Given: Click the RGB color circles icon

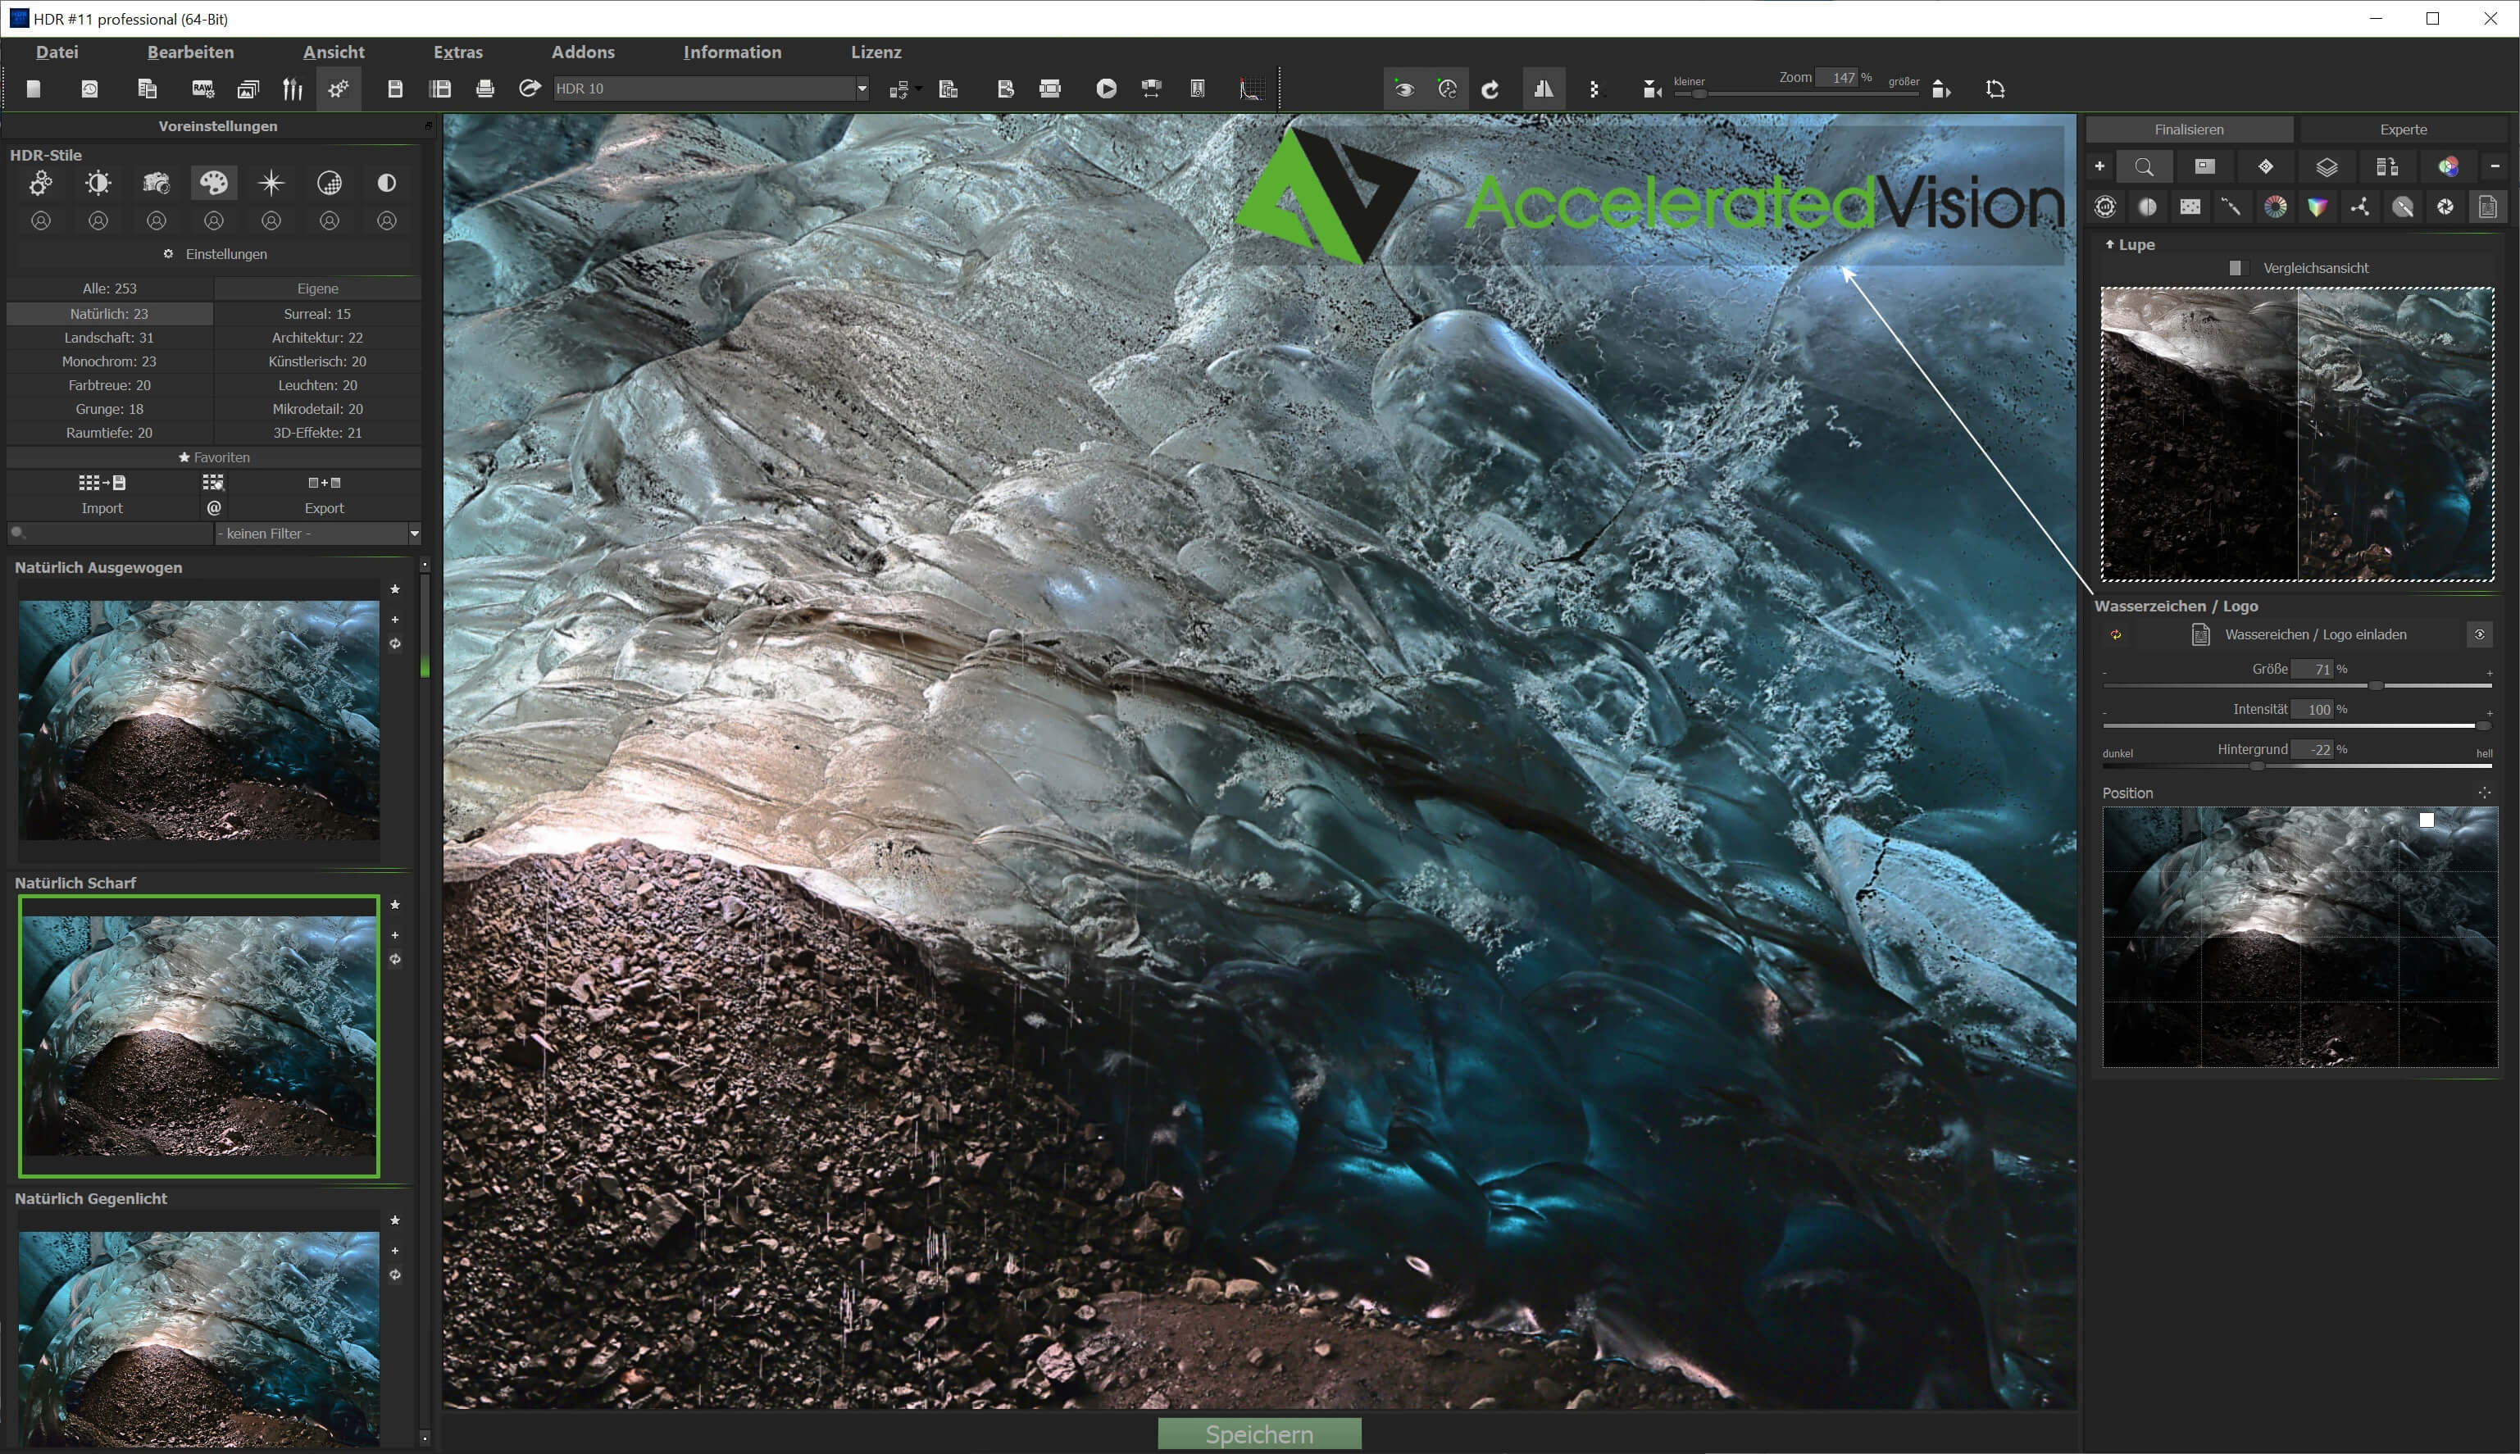Looking at the screenshot, I should [x=2447, y=166].
